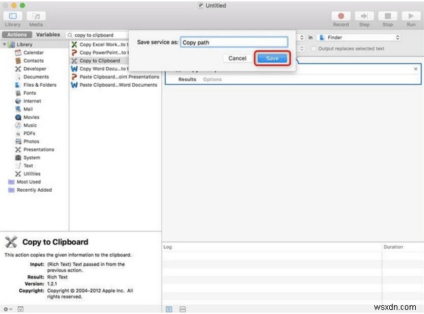424x314 pixels.
Task: Show the log list view icon
Action: [x=169, y=309]
